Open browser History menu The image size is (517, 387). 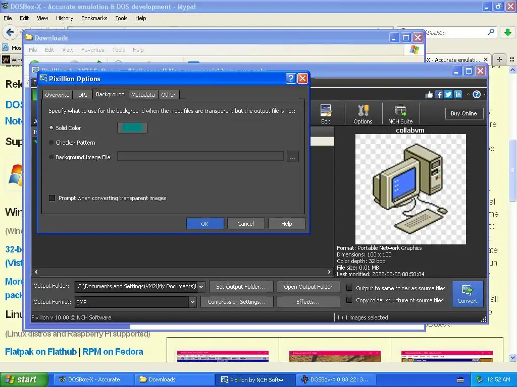click(65, 18)
